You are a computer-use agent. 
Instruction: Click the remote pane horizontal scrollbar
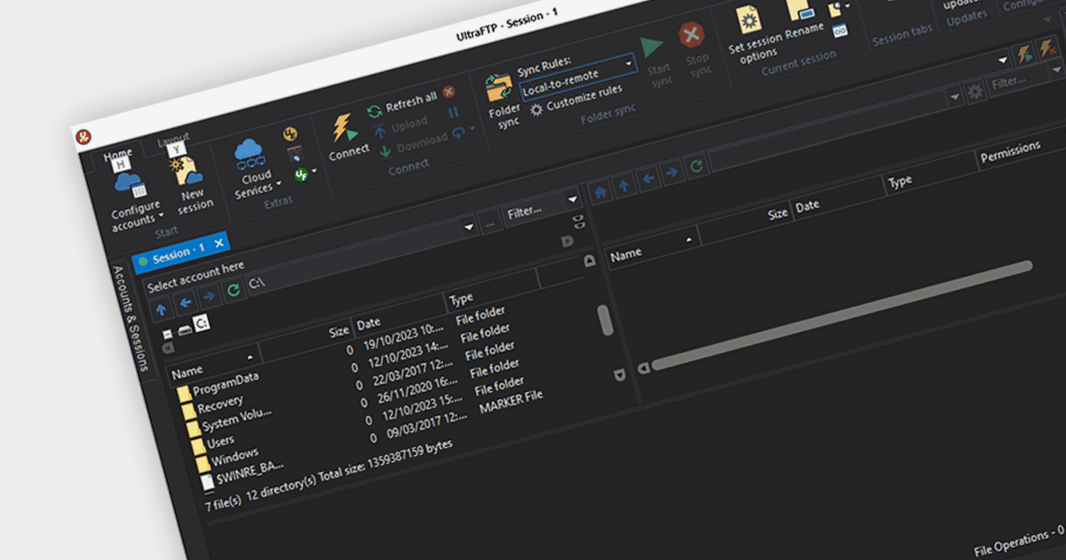tap(841, 315)
